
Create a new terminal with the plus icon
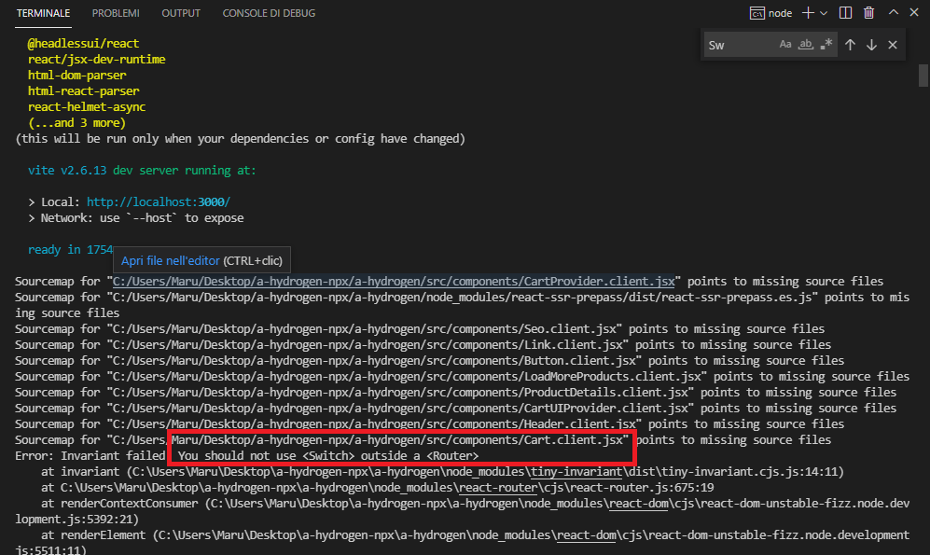click(808, 12)
